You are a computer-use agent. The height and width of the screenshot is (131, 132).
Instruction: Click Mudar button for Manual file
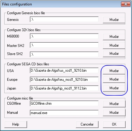tap(114, 113)
